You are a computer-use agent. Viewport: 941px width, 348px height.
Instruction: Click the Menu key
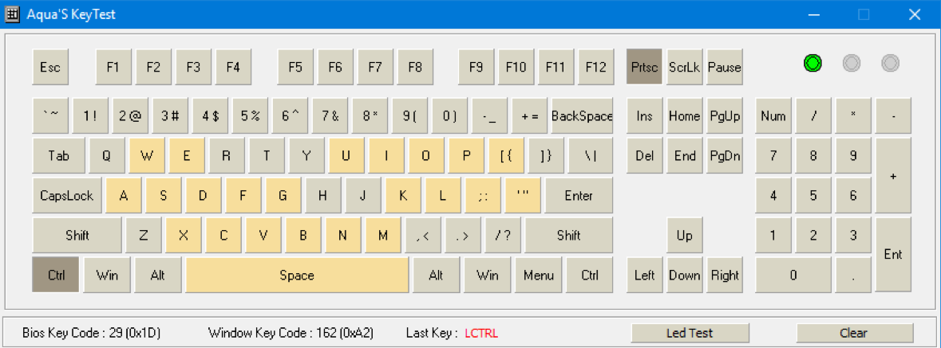pos(538,275)
